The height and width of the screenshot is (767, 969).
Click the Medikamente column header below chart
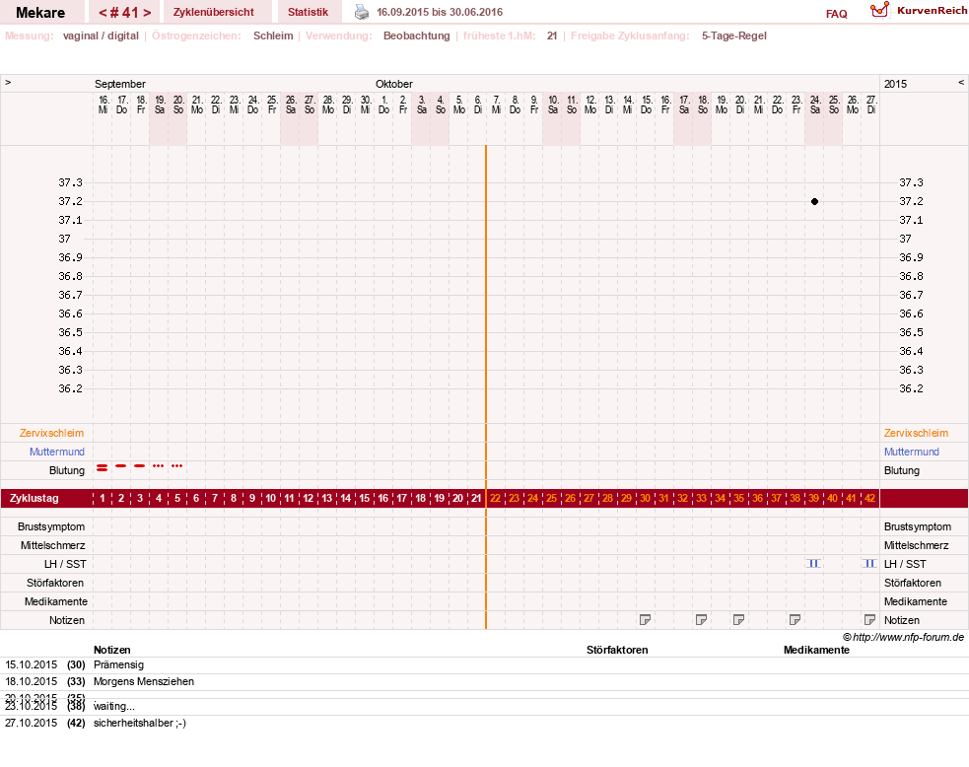pos(816,651)
